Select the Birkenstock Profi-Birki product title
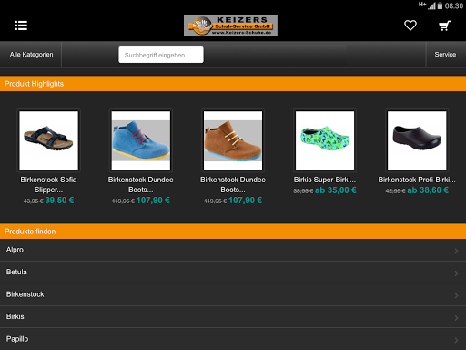The height and width of the screenshot is (350, 466). click(x=417, y=180)
